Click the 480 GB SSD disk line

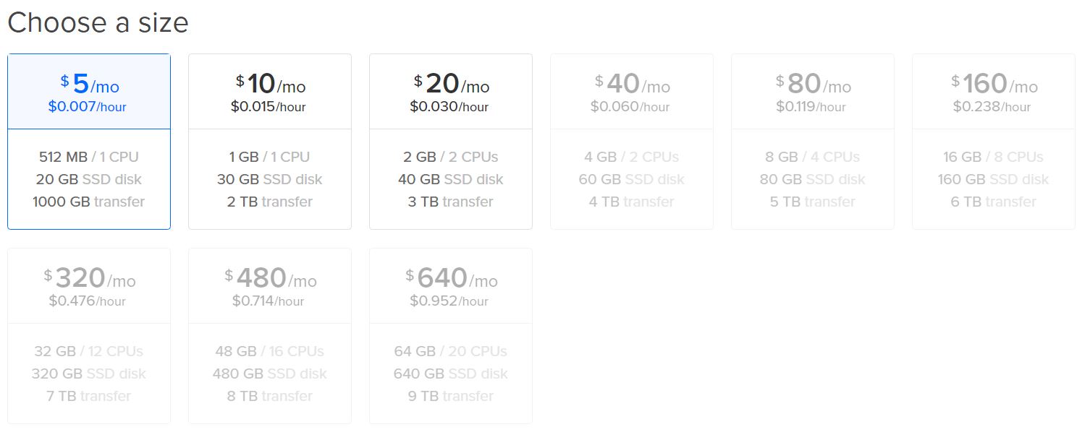269,374
